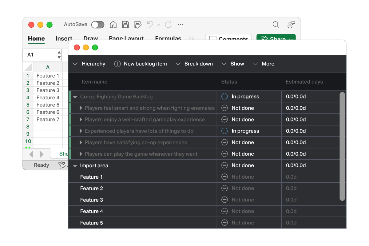Image resolution: width=369 pixels, height=246 pixels.
Task: Open Excel search with the magnifier icon
Action: coord(276,25)
